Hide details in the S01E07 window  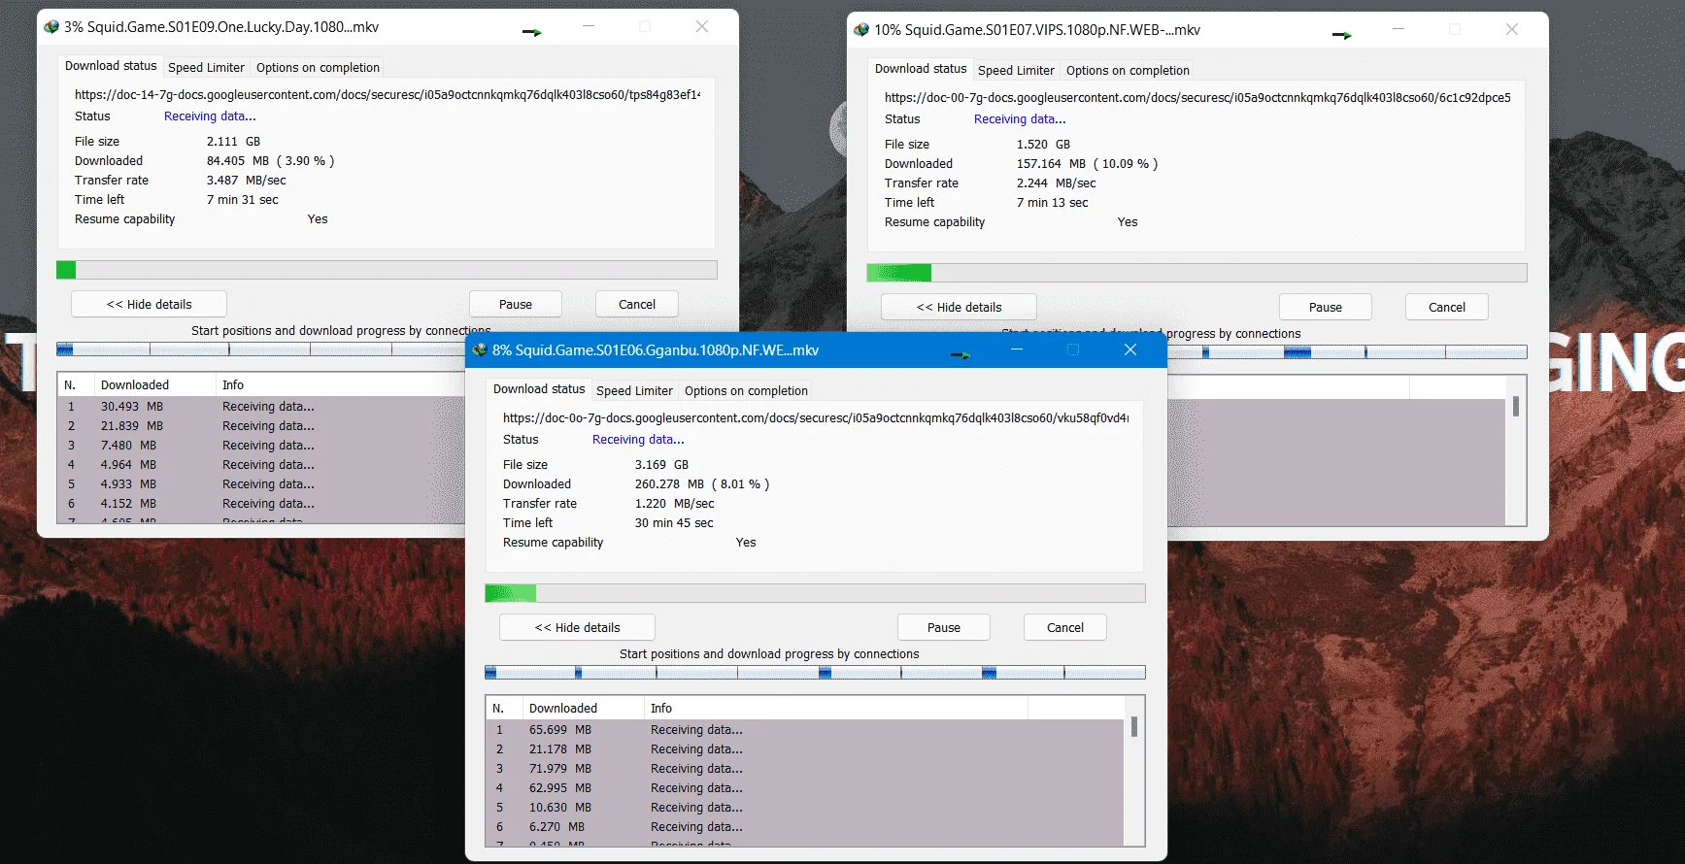click(959, 307)
